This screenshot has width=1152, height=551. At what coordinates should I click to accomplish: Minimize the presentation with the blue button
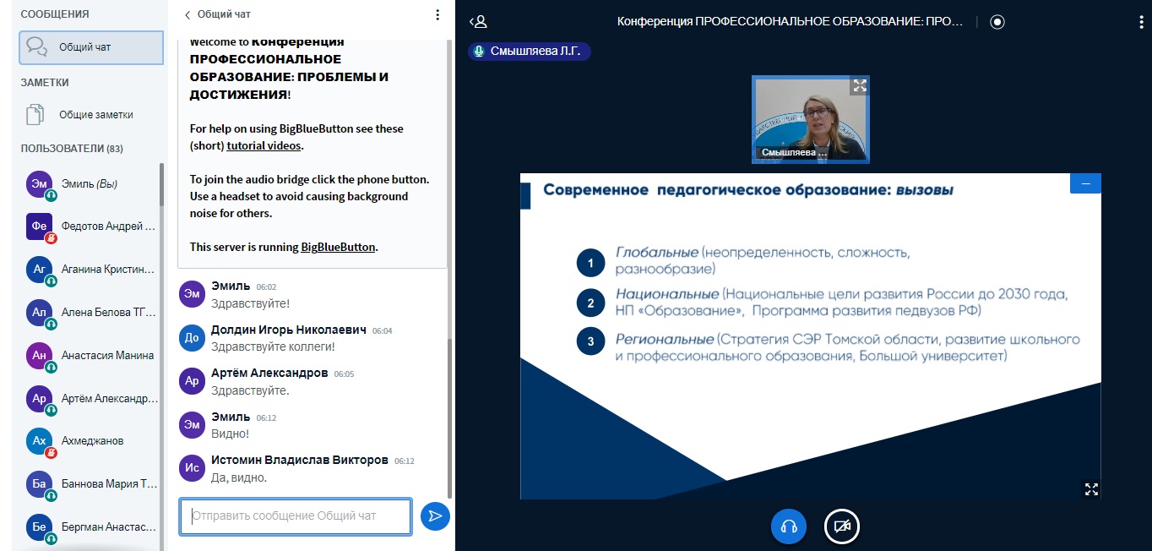[x=1085, y=183]
